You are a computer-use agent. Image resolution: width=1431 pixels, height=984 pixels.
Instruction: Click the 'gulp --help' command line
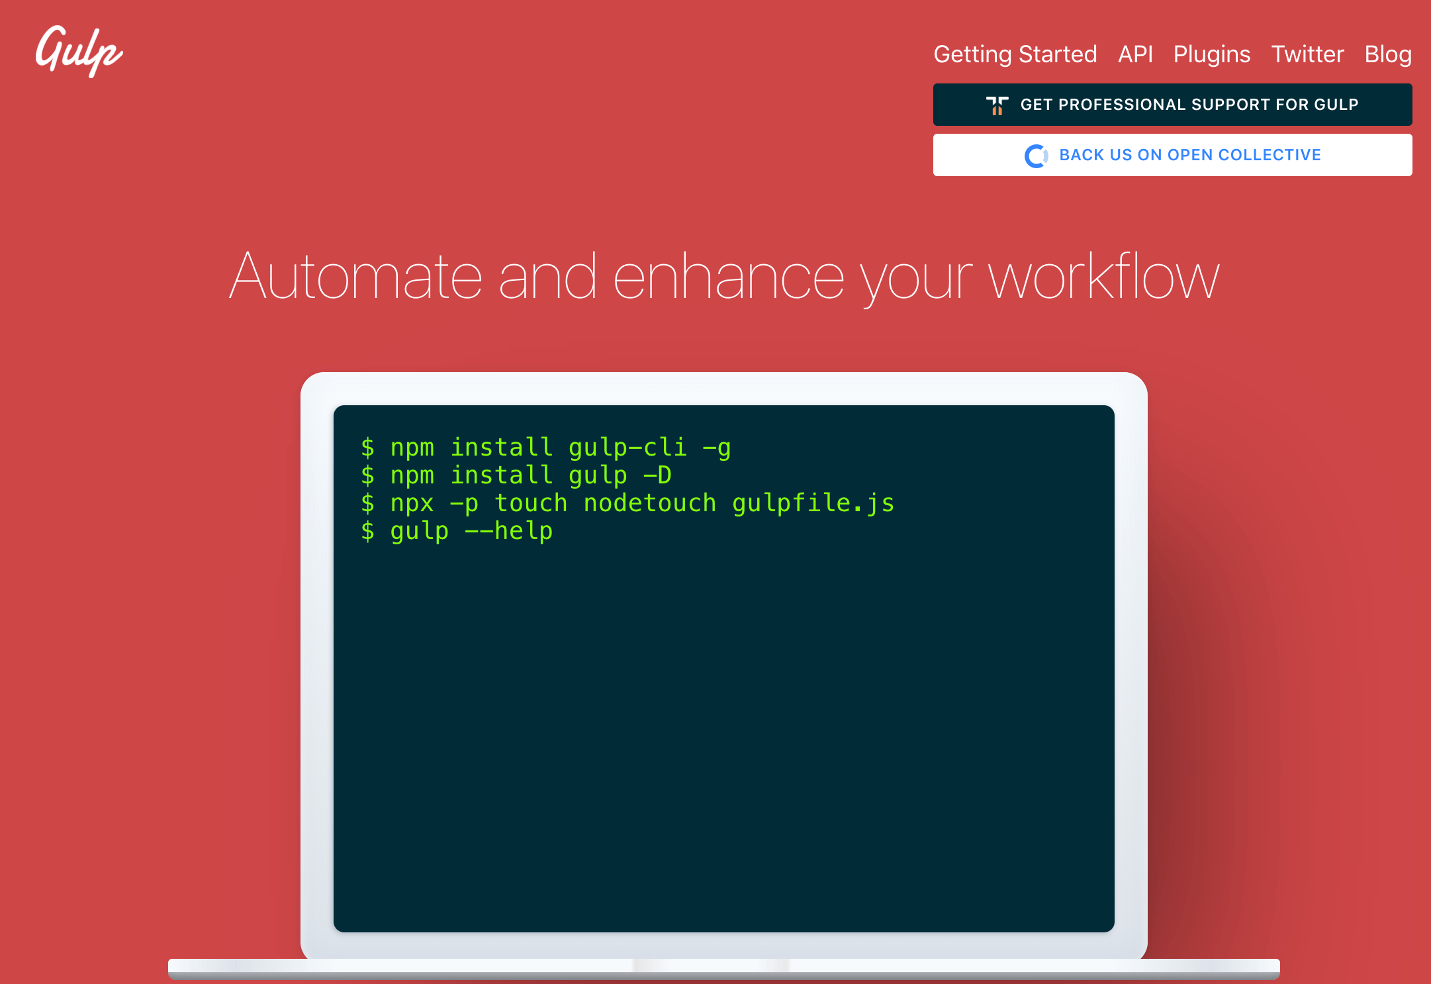[457, 531]
